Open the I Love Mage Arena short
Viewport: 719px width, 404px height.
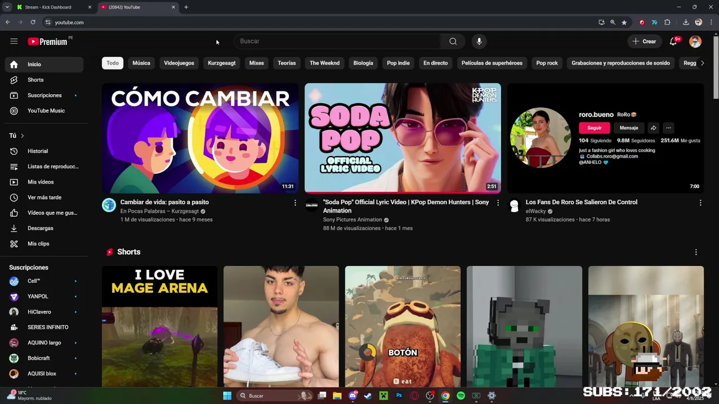point(160,327)
